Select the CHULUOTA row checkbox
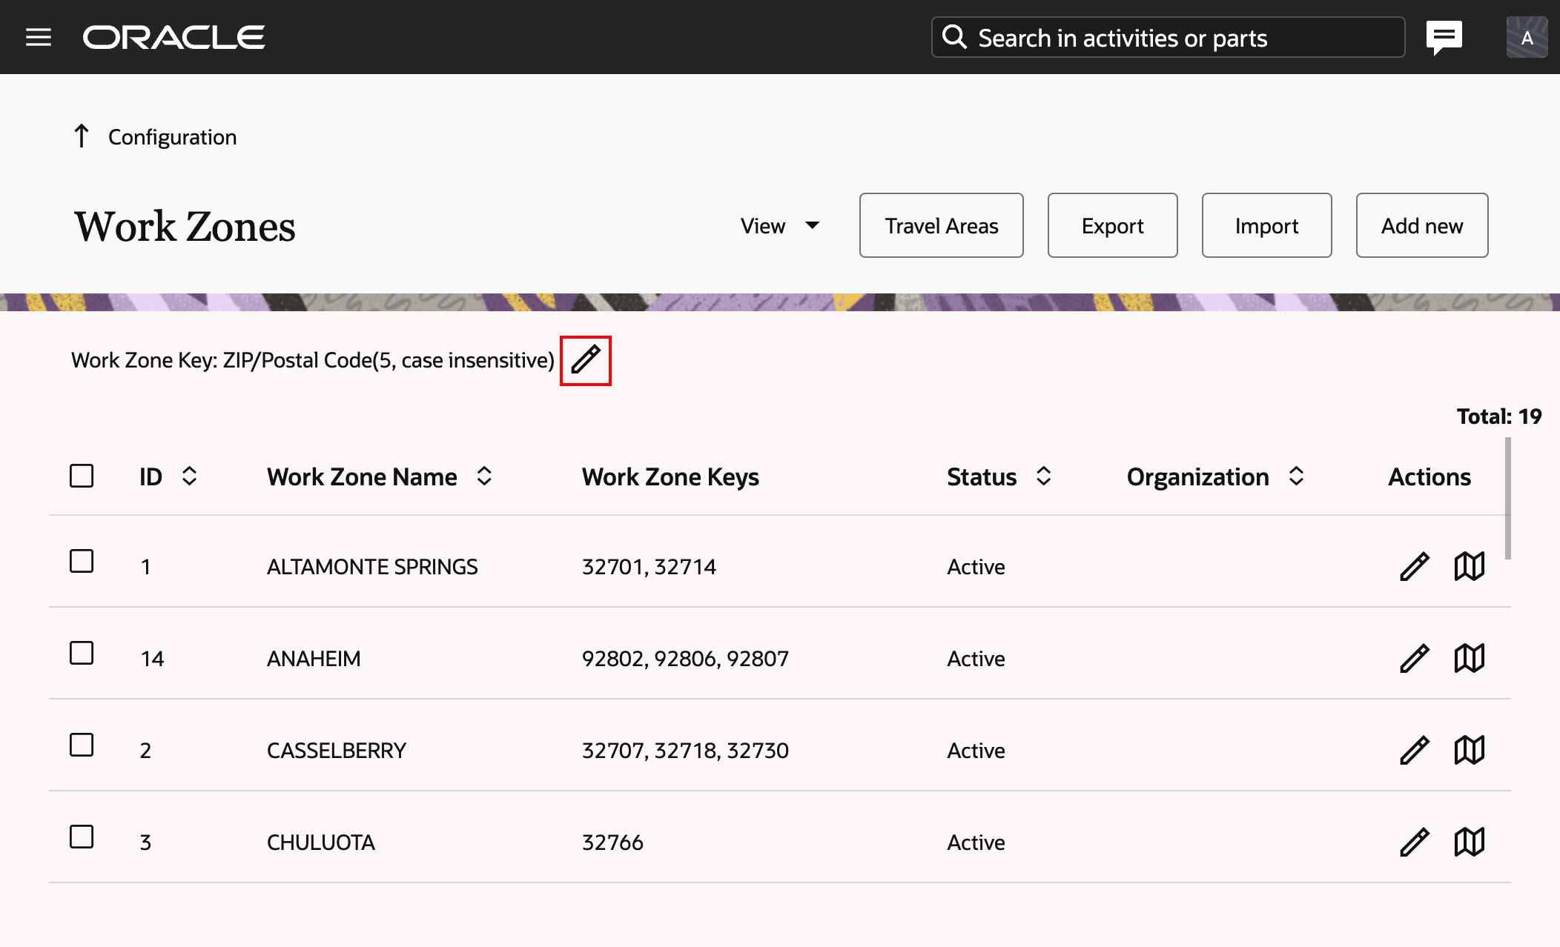 coord(82,837)
